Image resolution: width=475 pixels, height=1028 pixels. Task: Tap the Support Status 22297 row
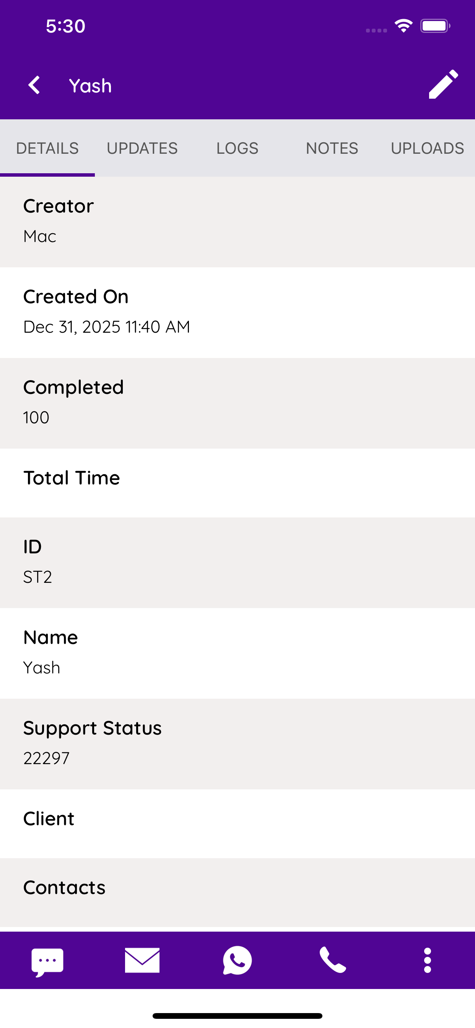[237, 744]
